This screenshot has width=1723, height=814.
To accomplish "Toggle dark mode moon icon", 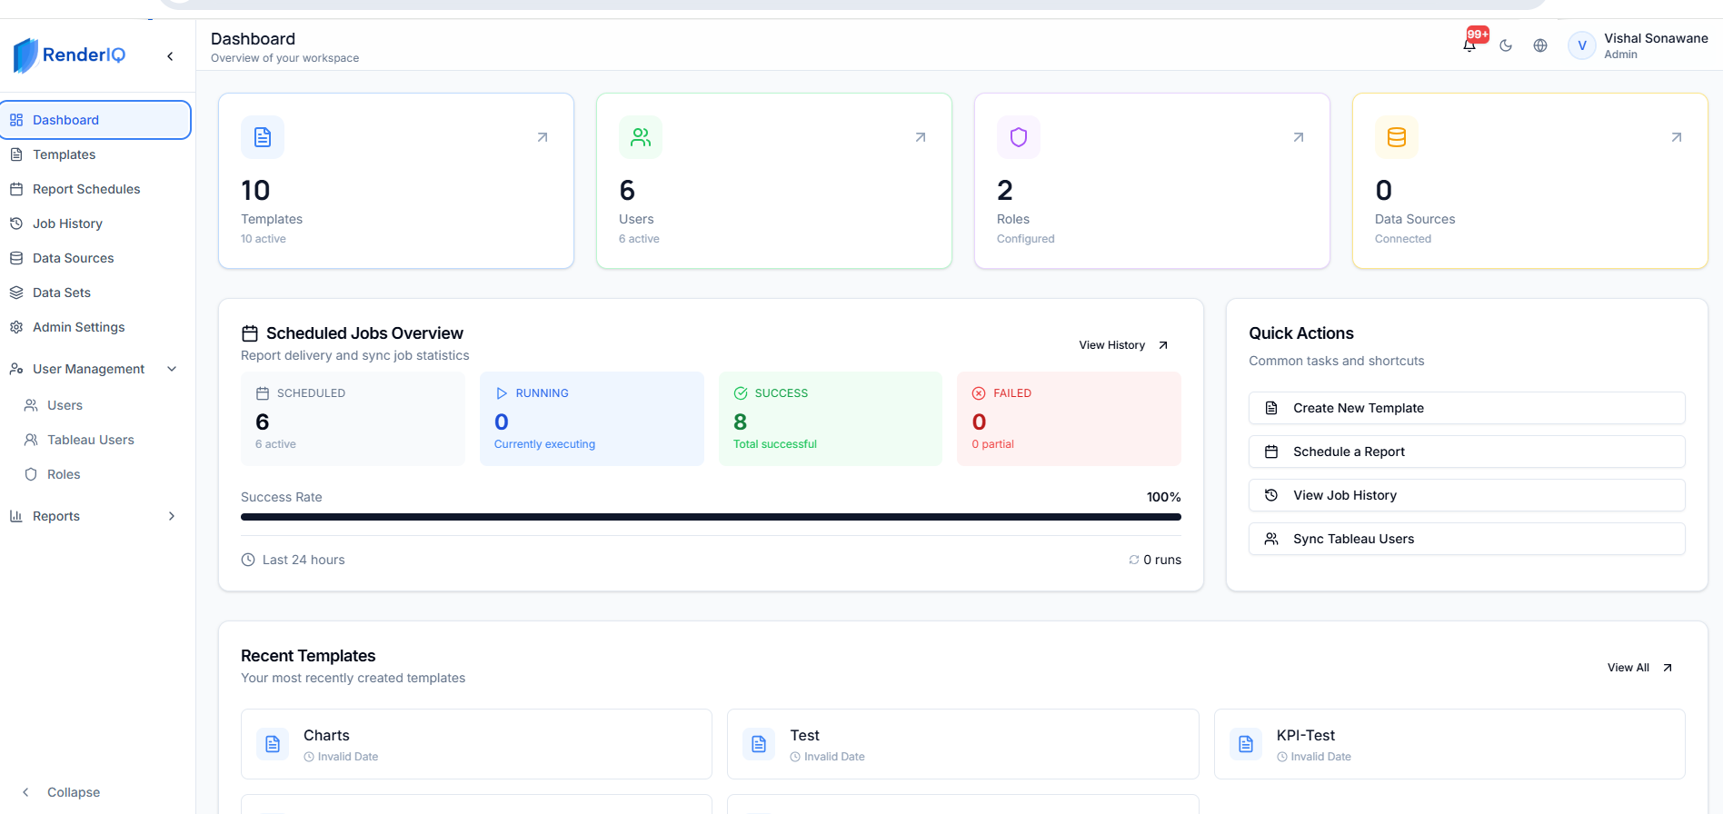I will coord(1506,45).
